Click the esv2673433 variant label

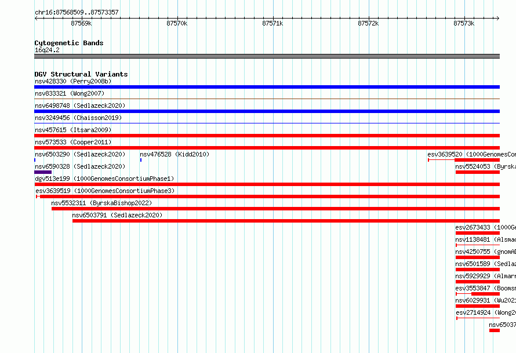coord(486,227)
